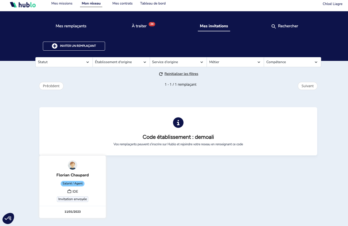The height and width of the screenshot is (226, 348).
Task: Click the reset filters refresh icon
Action: pos(161,74)
